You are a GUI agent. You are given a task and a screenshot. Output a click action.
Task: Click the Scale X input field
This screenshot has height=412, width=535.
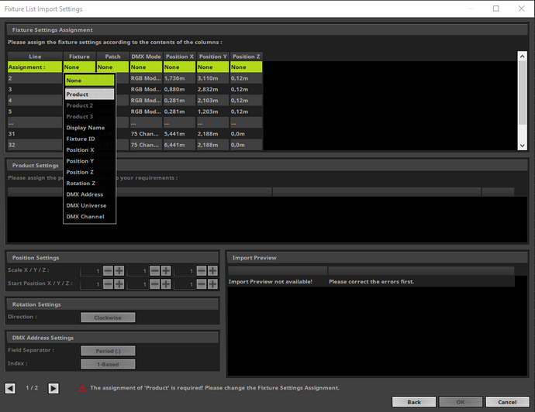(x=91, y=271)
